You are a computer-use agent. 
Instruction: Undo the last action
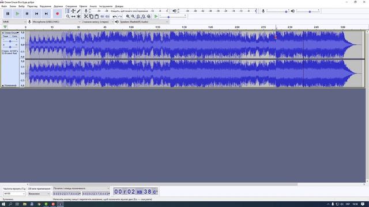click(x=115, y=17)
